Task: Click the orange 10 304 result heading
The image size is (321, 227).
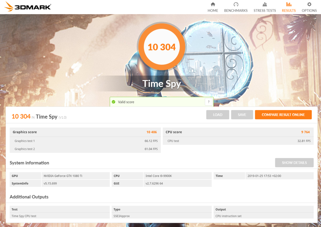Action: 21,116
